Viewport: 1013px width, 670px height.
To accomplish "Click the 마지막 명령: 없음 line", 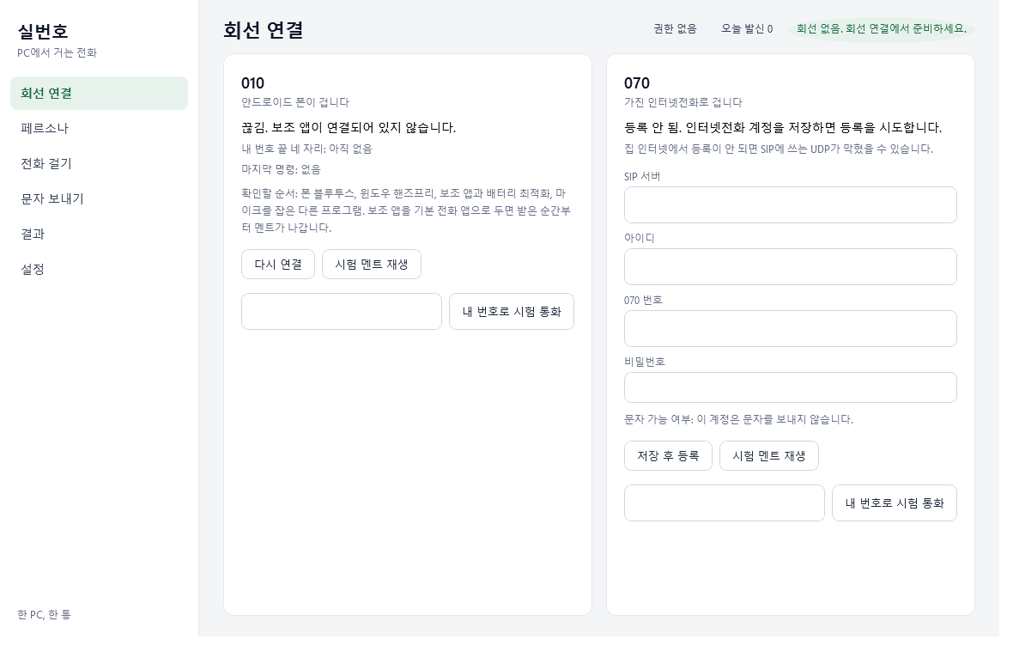I will pos(281,169).
